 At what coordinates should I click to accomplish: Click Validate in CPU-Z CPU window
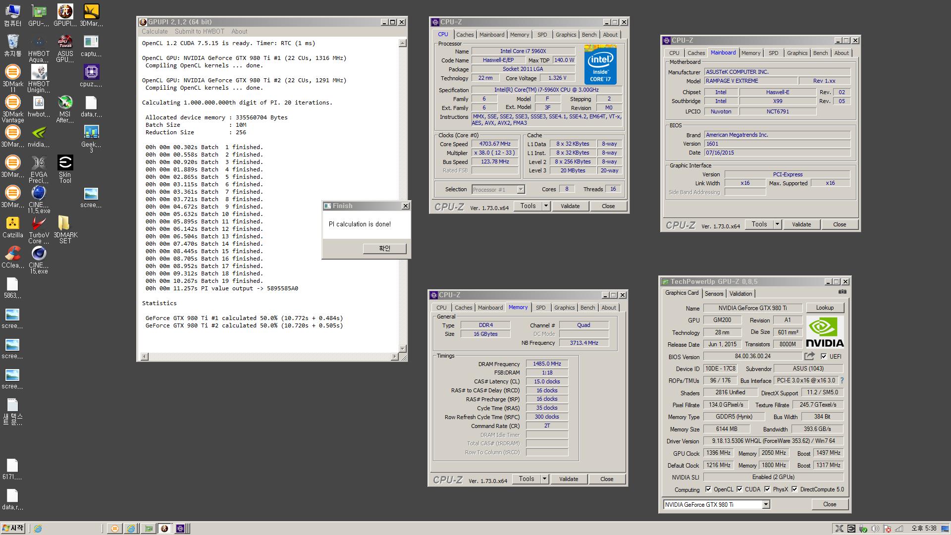[570, 206]
